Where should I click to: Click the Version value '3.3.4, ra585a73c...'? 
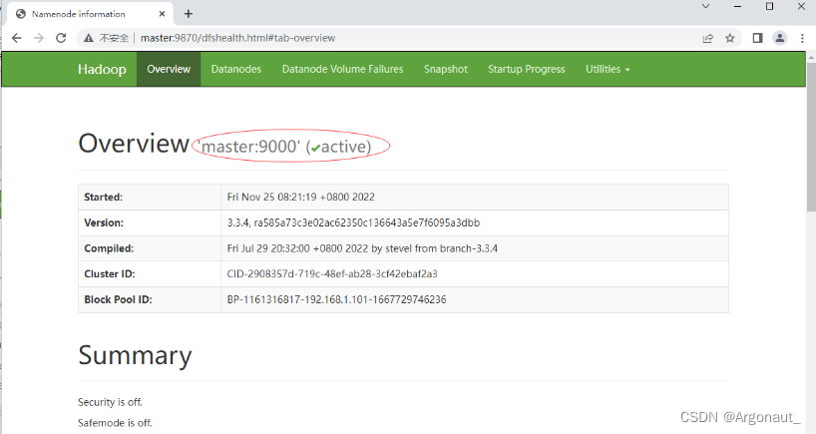[x=353, y=222]
